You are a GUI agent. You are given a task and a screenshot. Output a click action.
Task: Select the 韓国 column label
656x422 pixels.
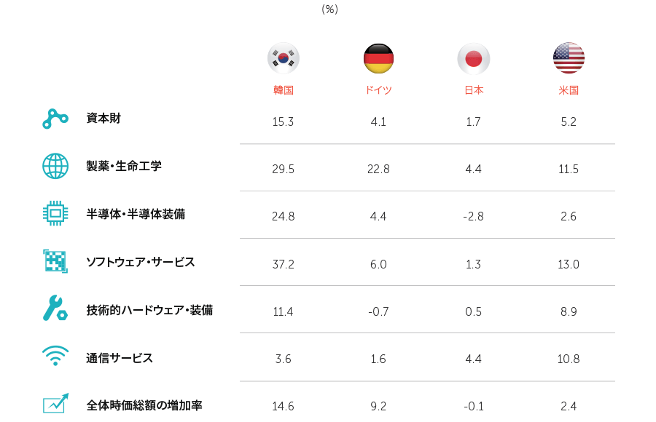(284, 90)
